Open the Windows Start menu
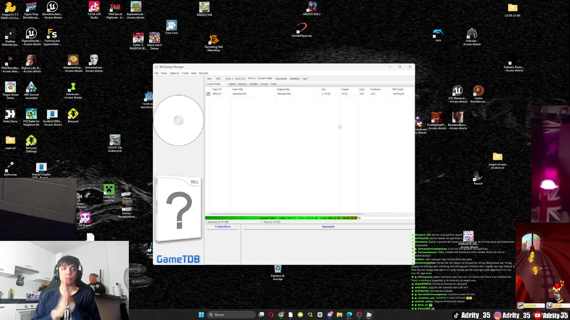This screenshot has width=570, height=320. pyautogui.click(x=201, y=315)
